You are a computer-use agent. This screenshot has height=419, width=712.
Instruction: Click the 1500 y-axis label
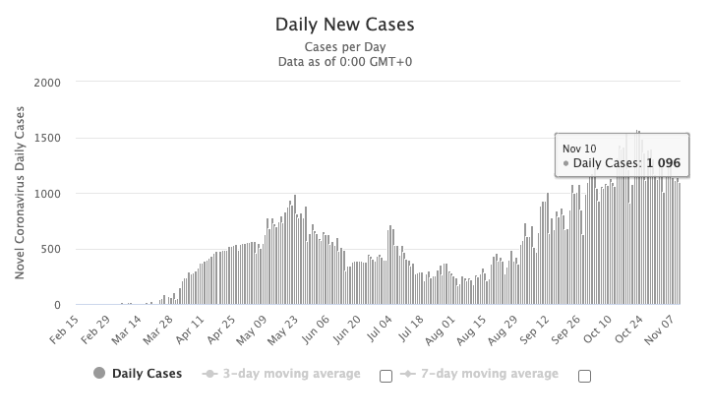(x=48, y=139)
